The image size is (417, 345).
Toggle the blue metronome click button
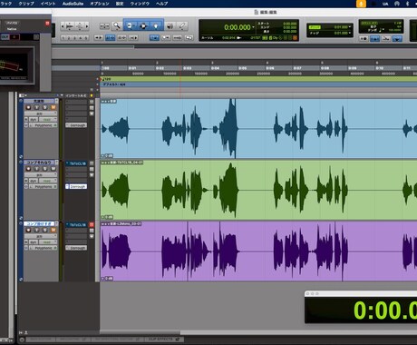tap(374, 38)
